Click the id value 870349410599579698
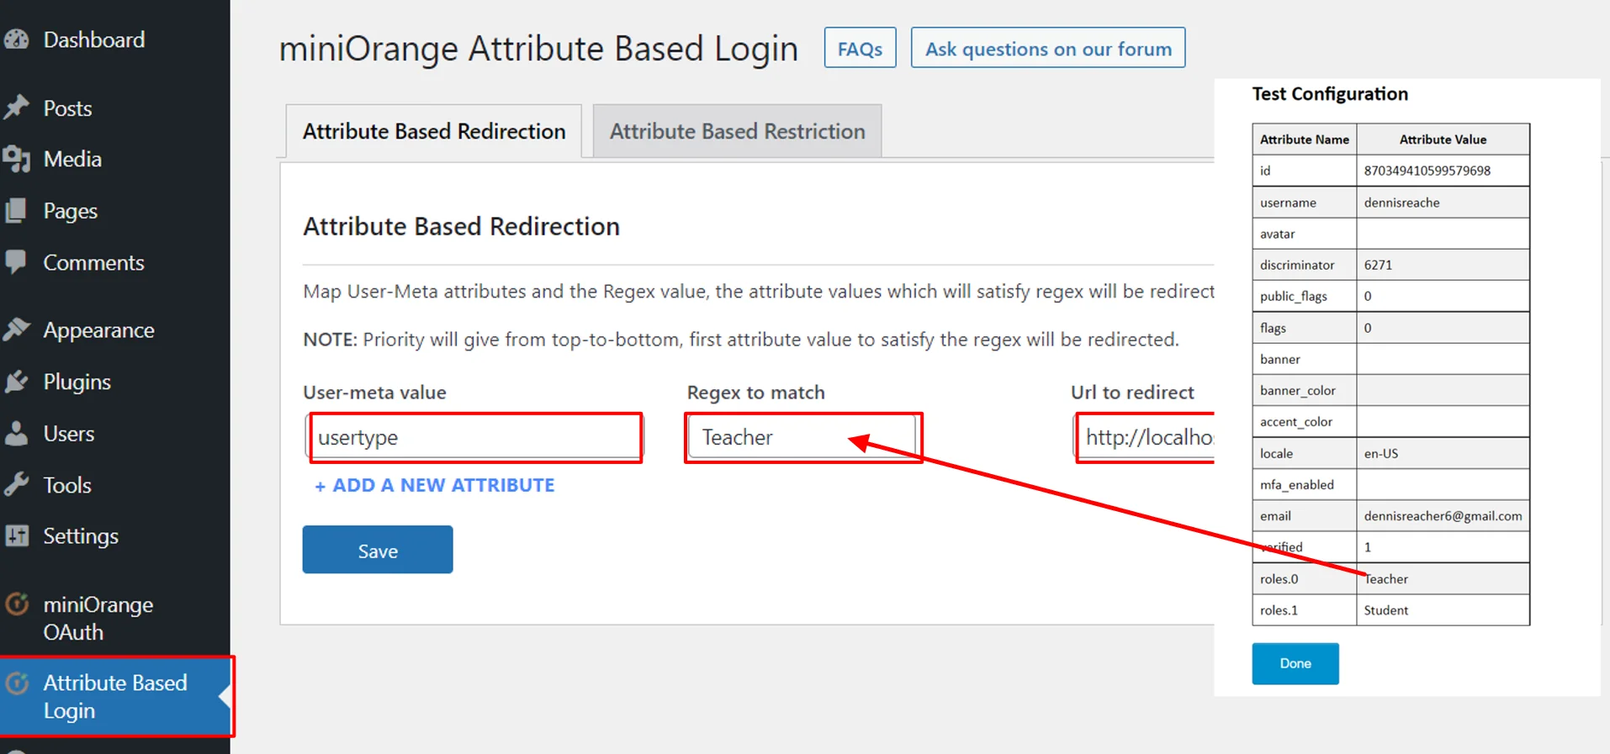 point(1427,171)
